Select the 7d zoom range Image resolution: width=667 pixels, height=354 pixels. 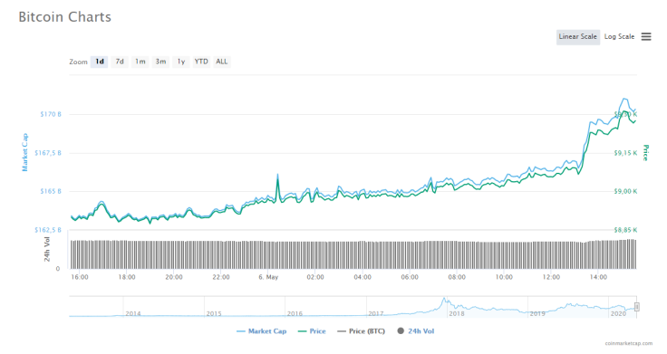120,62
